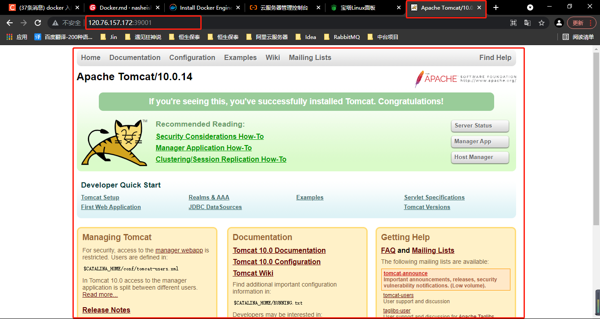Screen dimensions: 600x319
Task: Click Find Help in navigation bar
Action: 495,57
